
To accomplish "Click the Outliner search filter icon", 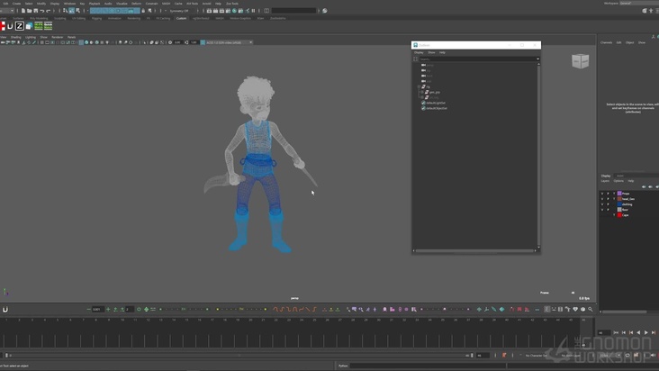I will [415, 59].
